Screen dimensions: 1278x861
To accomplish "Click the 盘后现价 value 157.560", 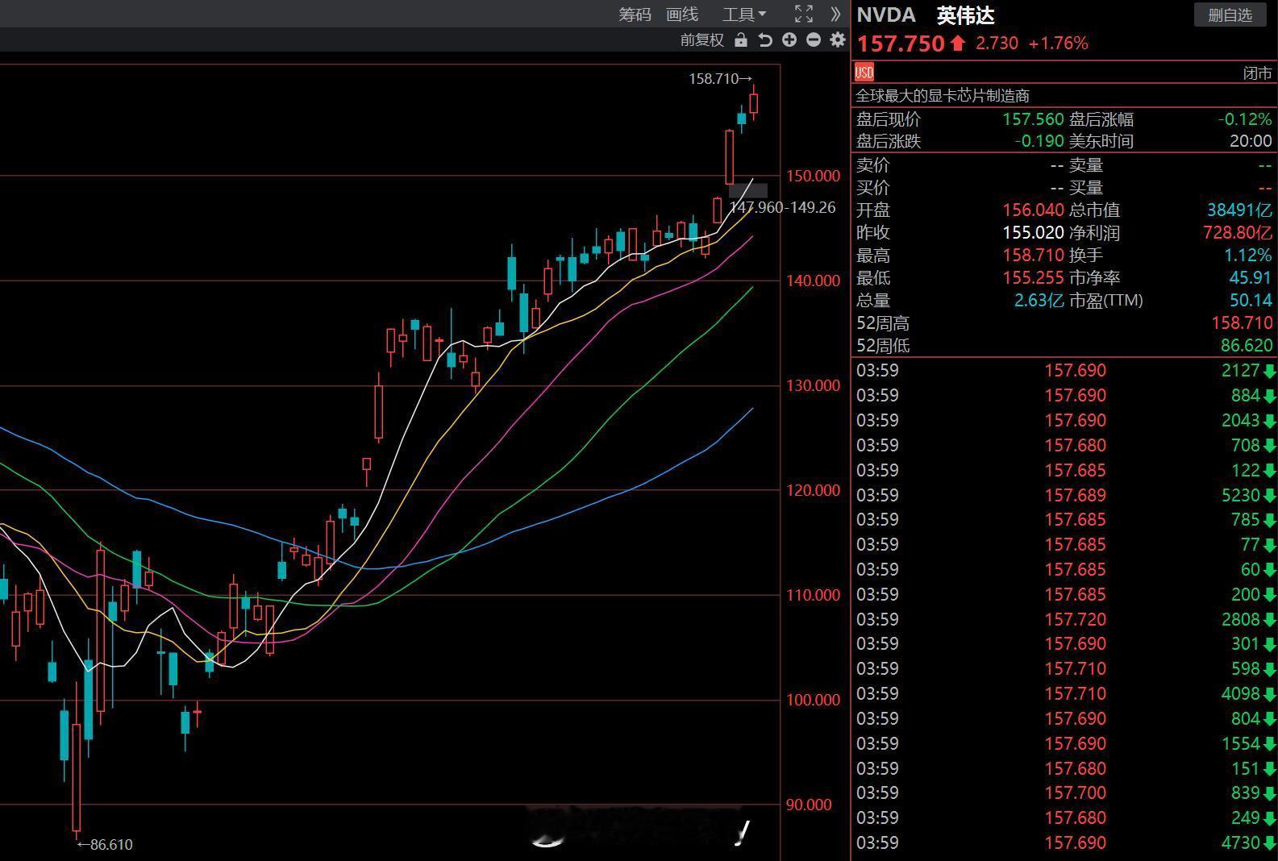I will click(x=1033, y=119).
